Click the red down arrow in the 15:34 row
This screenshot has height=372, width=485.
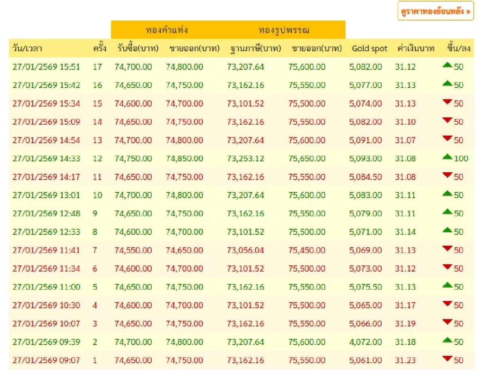447,102
